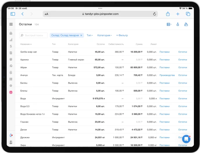Reload the page in Safari address bar
200x153 pixels.
[x=154, y=14]
